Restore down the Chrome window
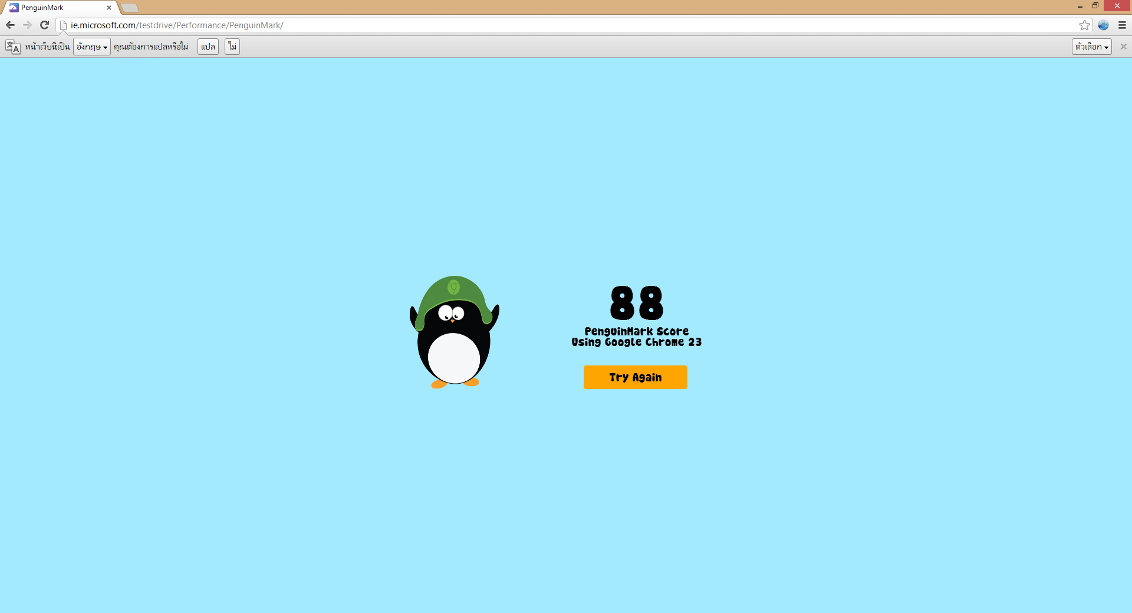The image size is (1132, 613). pyautogui.click(x=1095, y=6)
